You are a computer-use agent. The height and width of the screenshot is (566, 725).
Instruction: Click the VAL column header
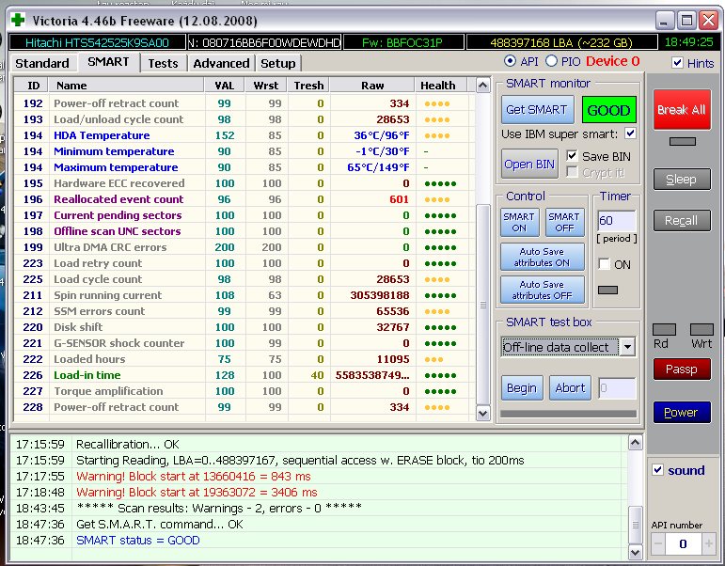point(224,86)
